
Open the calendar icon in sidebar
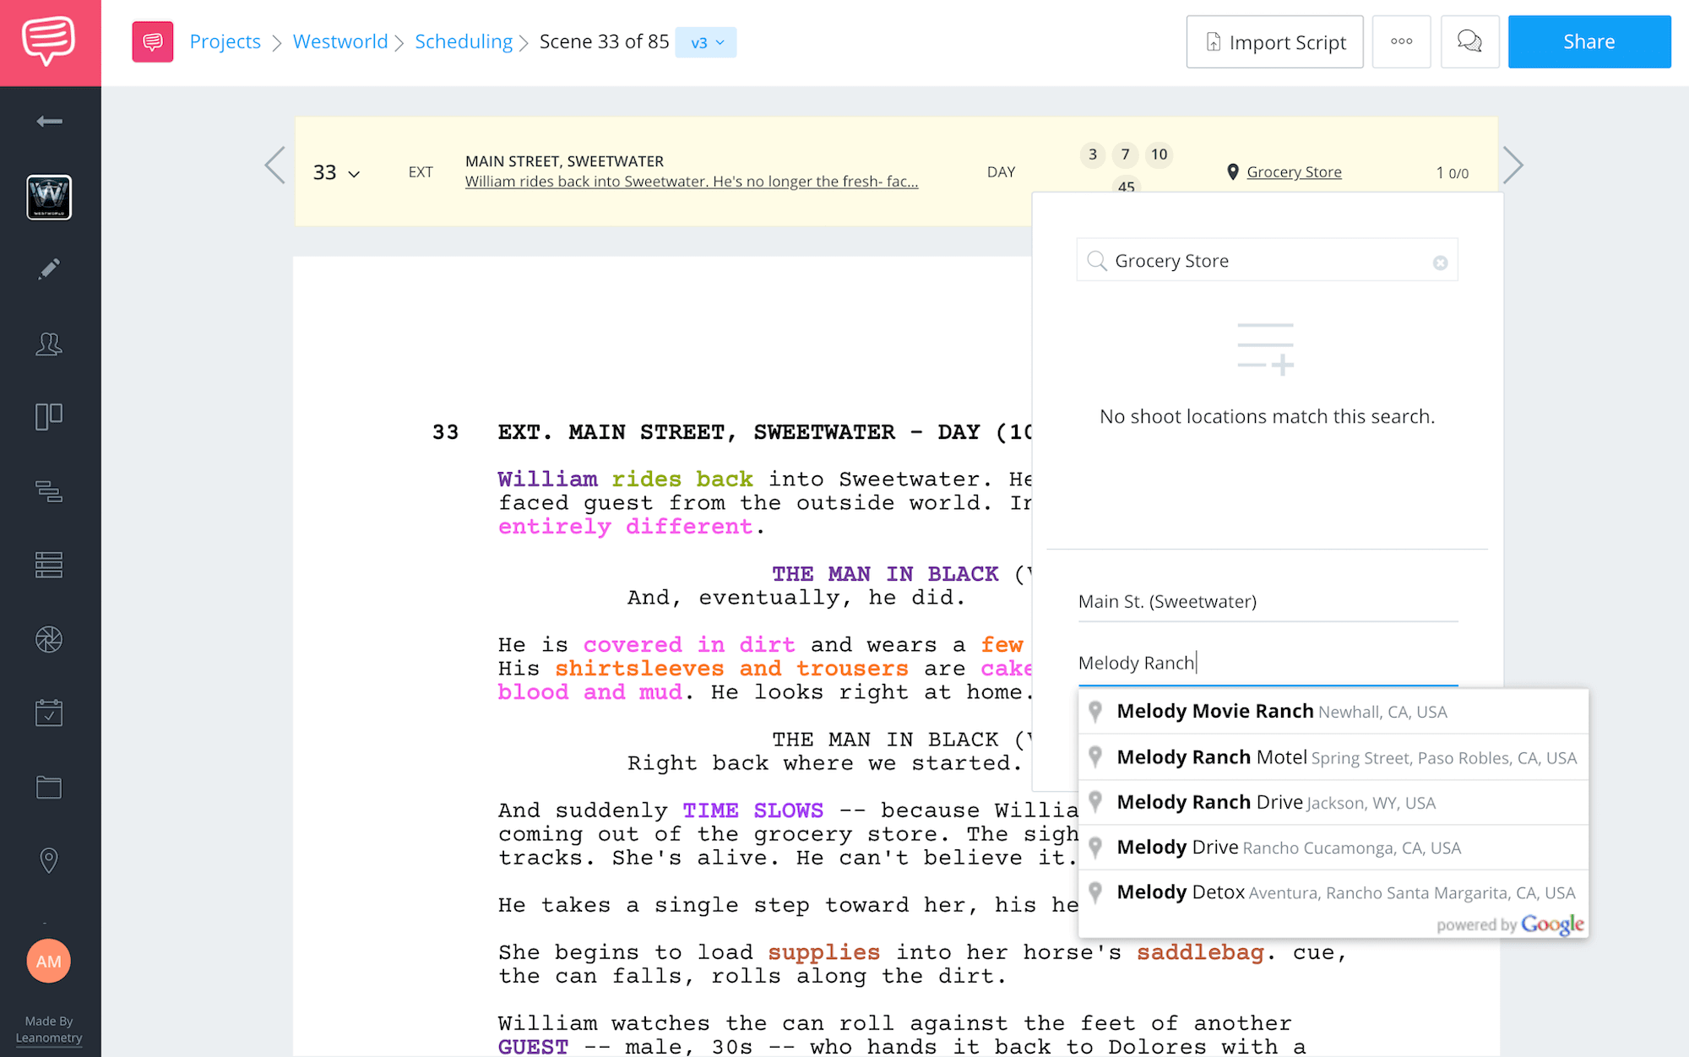click(x=49, y=713)
